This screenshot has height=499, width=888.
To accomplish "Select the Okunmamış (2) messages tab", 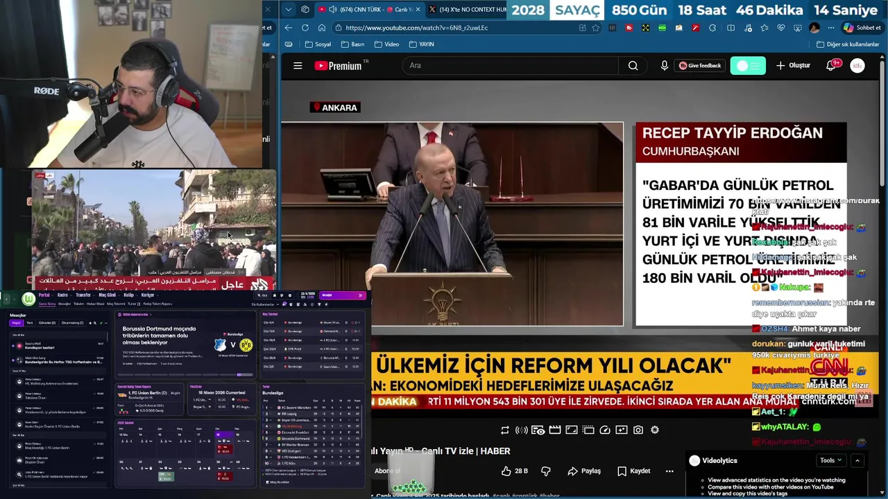I will (73, 323).
